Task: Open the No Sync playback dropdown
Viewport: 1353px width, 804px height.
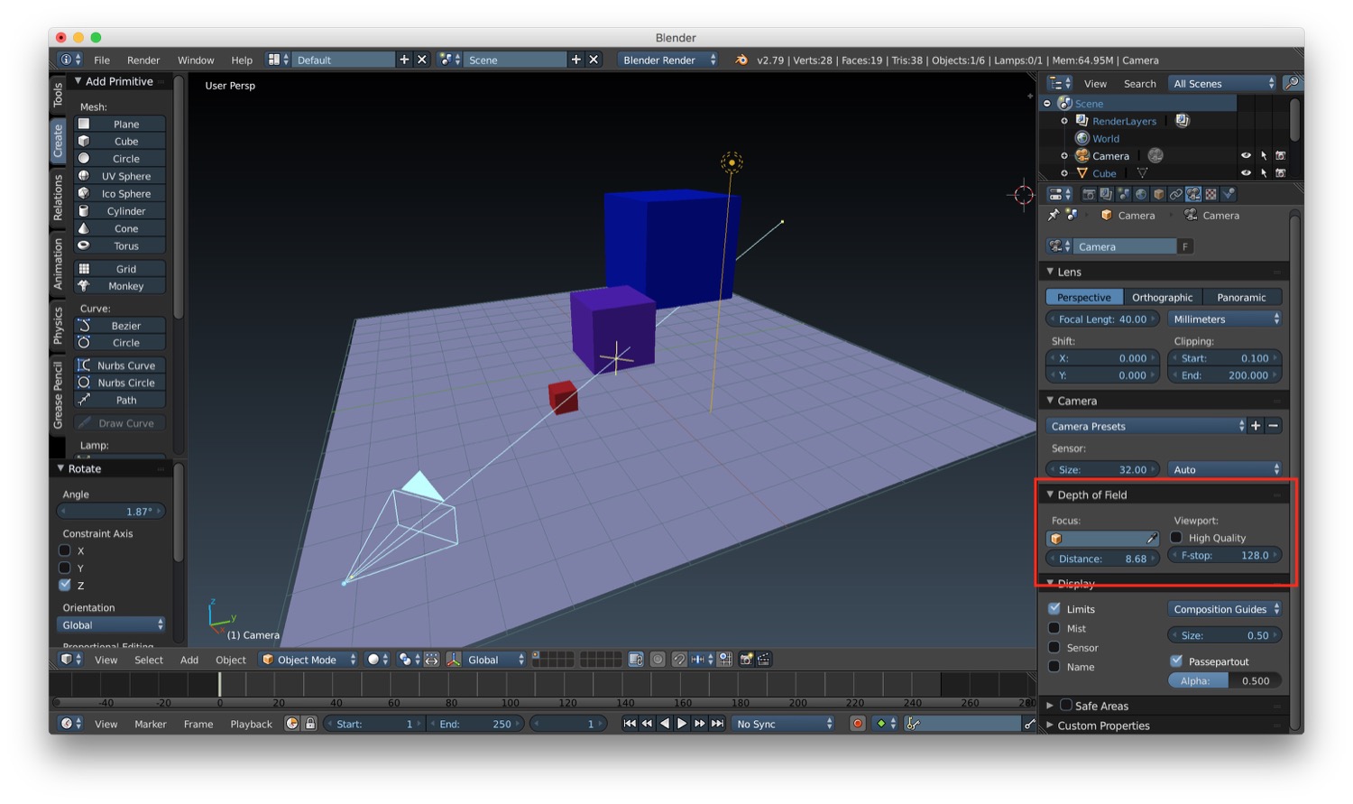Action: [783, 724]
